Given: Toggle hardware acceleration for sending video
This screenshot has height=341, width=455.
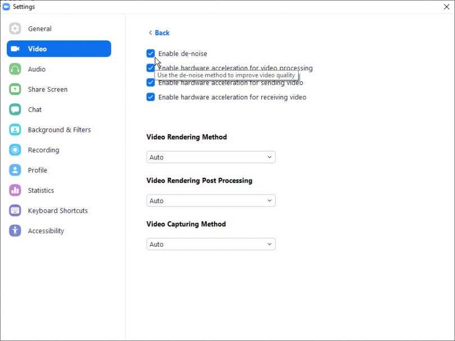Looking at the screenshot, I should (151, 82).
